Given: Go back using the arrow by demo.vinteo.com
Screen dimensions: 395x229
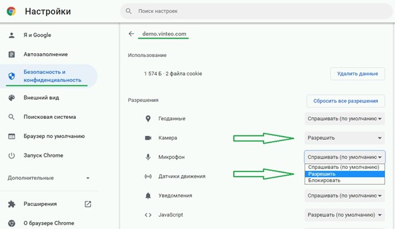Looking at the screenshot, I should pyautogui.click(x=131, y=34).
